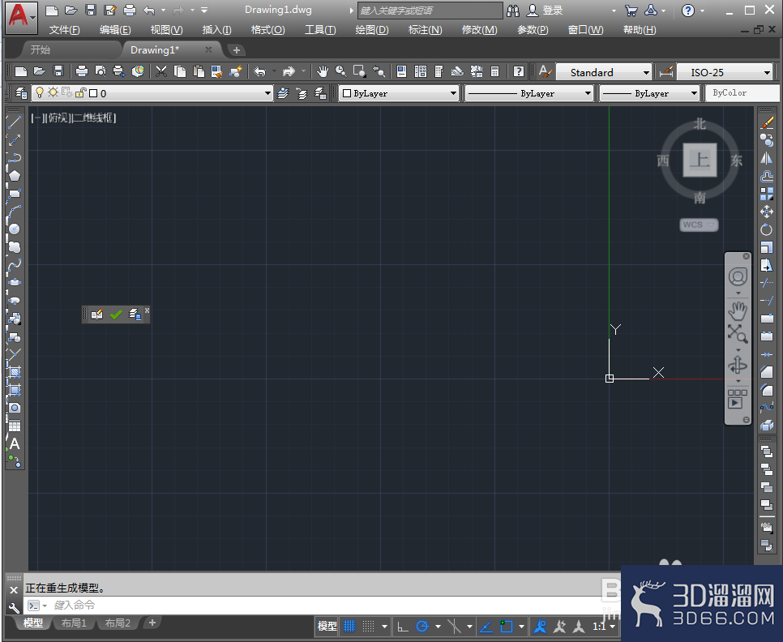The height and width of the screenshot is (642, 783).
Task: Select the Spline draw tool
Action: coord(14,265)
